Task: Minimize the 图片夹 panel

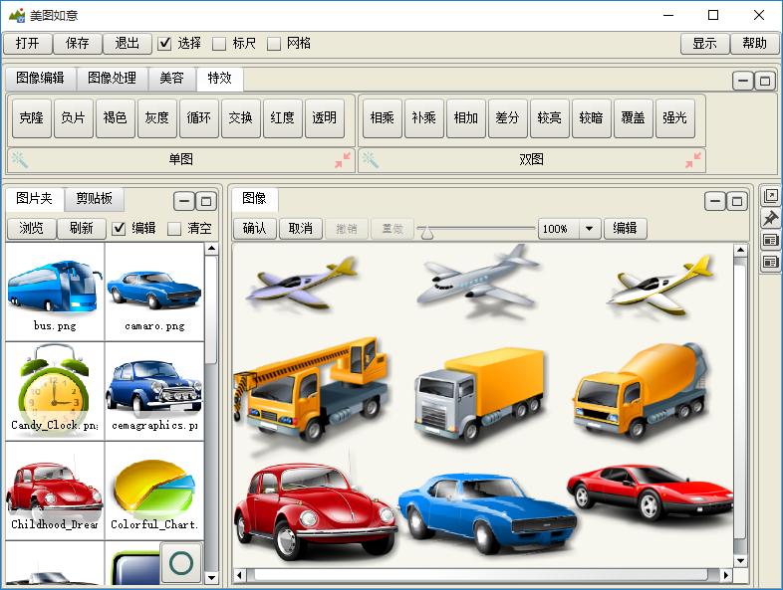Action: tap(184, 202)
